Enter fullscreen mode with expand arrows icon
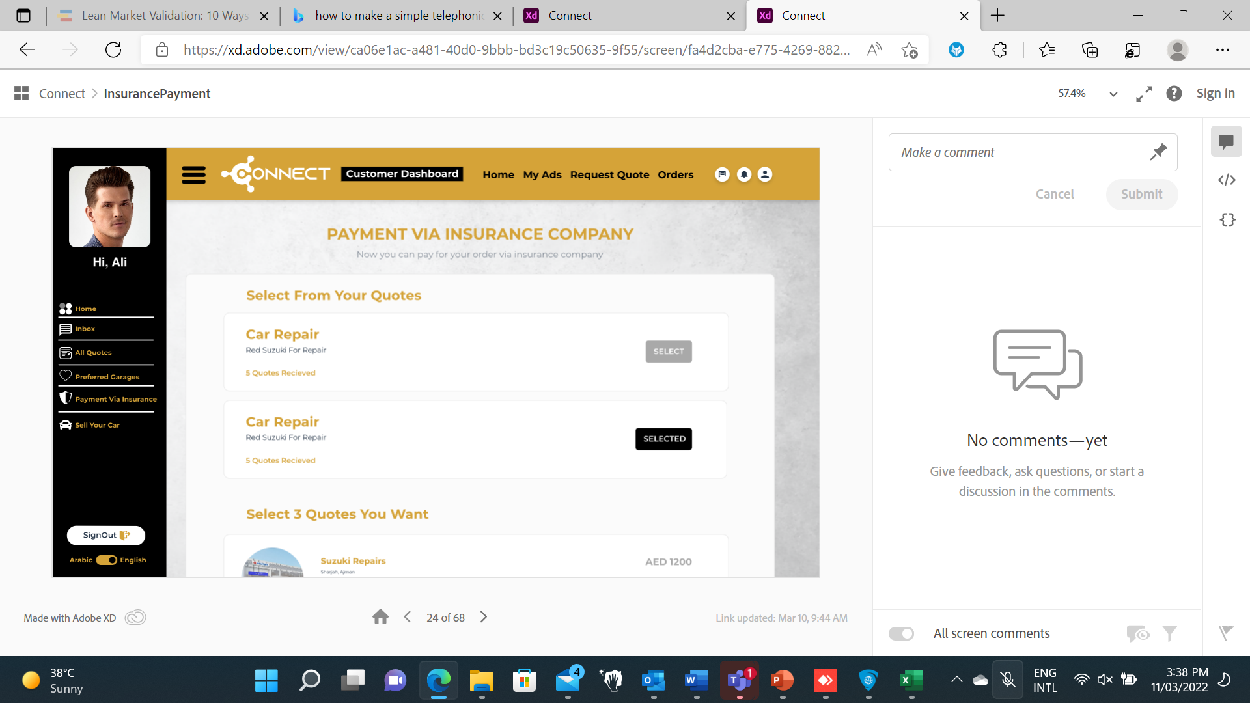The image size is (1250, 703). pos(1144,94)
